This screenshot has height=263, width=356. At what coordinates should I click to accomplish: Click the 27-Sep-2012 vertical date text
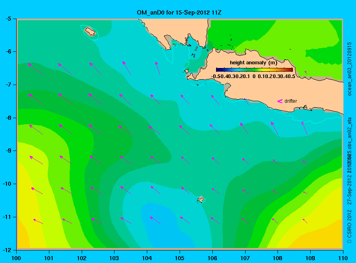point(350,190)
